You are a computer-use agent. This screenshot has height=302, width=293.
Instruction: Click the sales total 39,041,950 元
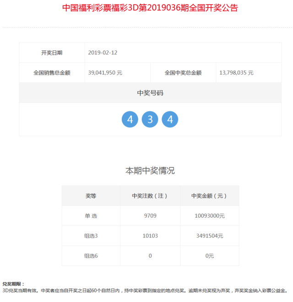(x=105, y=72)
